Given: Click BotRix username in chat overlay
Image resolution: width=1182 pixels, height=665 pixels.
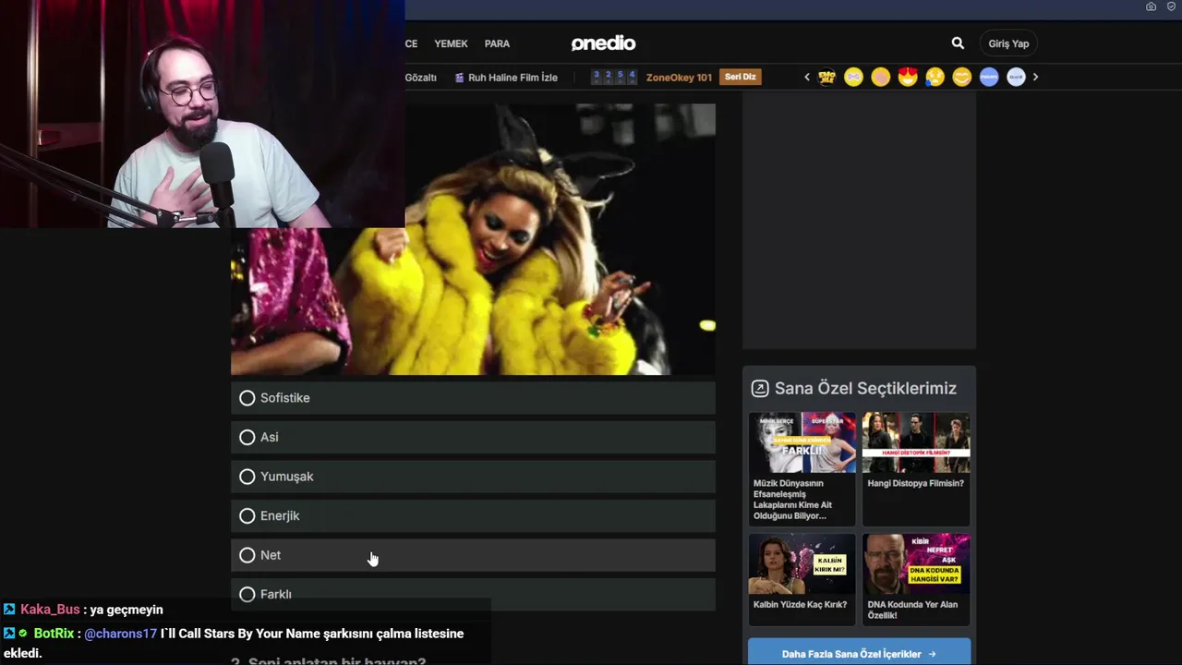Looking at the screenshot, I should coord(54,634).
